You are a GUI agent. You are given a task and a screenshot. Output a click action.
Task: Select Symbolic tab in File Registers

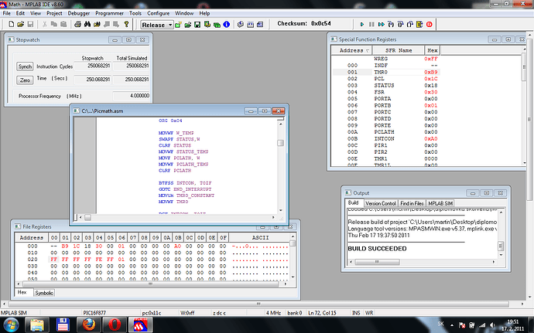point(44,293)
